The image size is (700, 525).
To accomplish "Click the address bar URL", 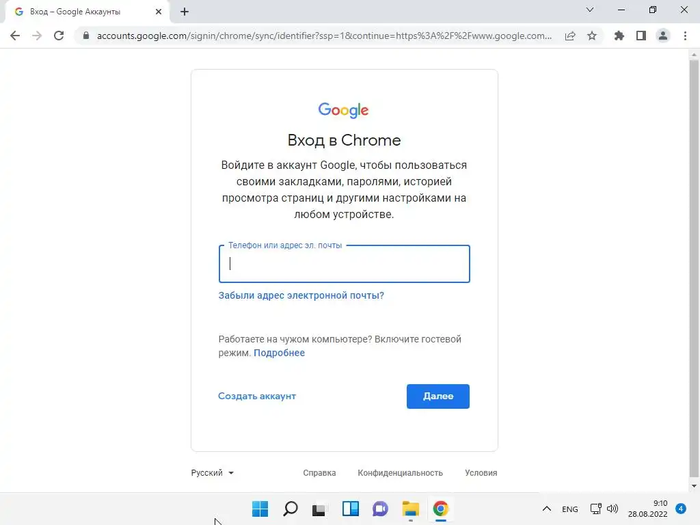I will point(324,36).
